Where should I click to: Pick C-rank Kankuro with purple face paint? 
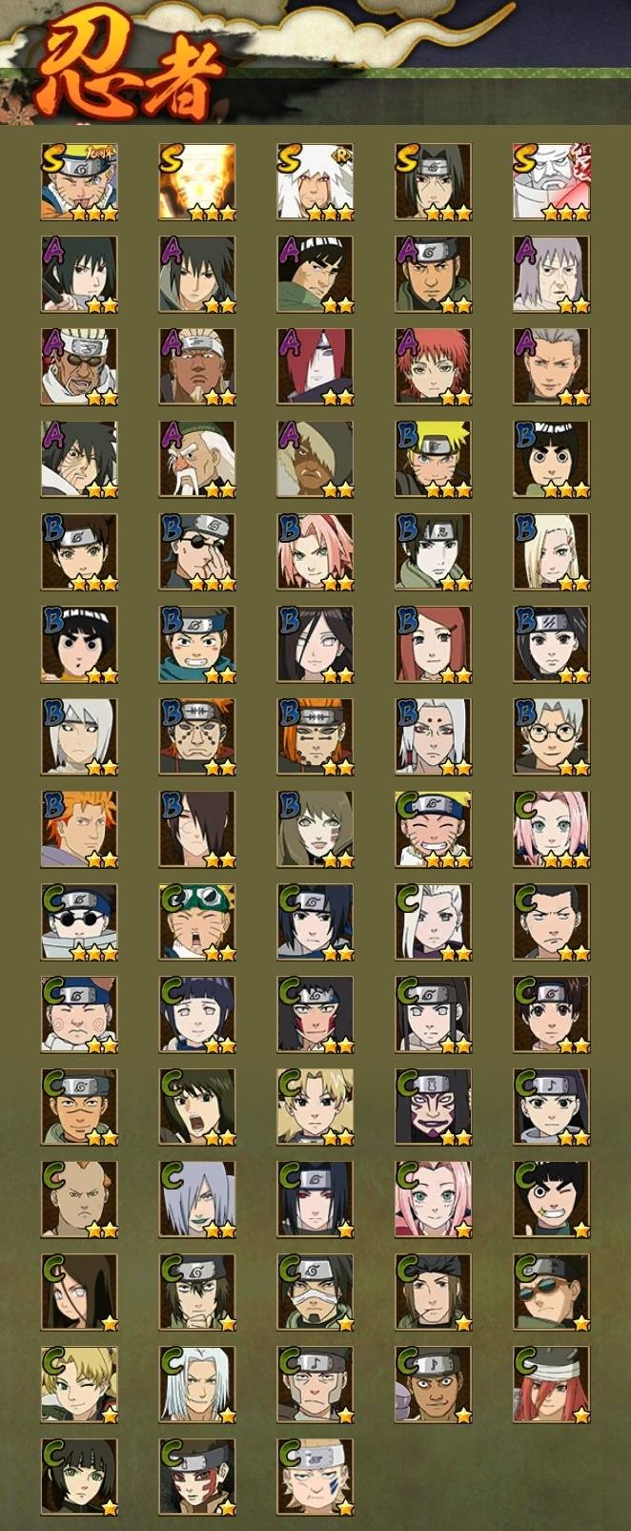coord(434,1107)
